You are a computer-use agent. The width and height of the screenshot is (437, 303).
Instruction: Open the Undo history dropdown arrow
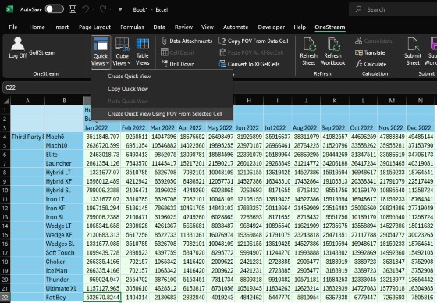(93, 9)
